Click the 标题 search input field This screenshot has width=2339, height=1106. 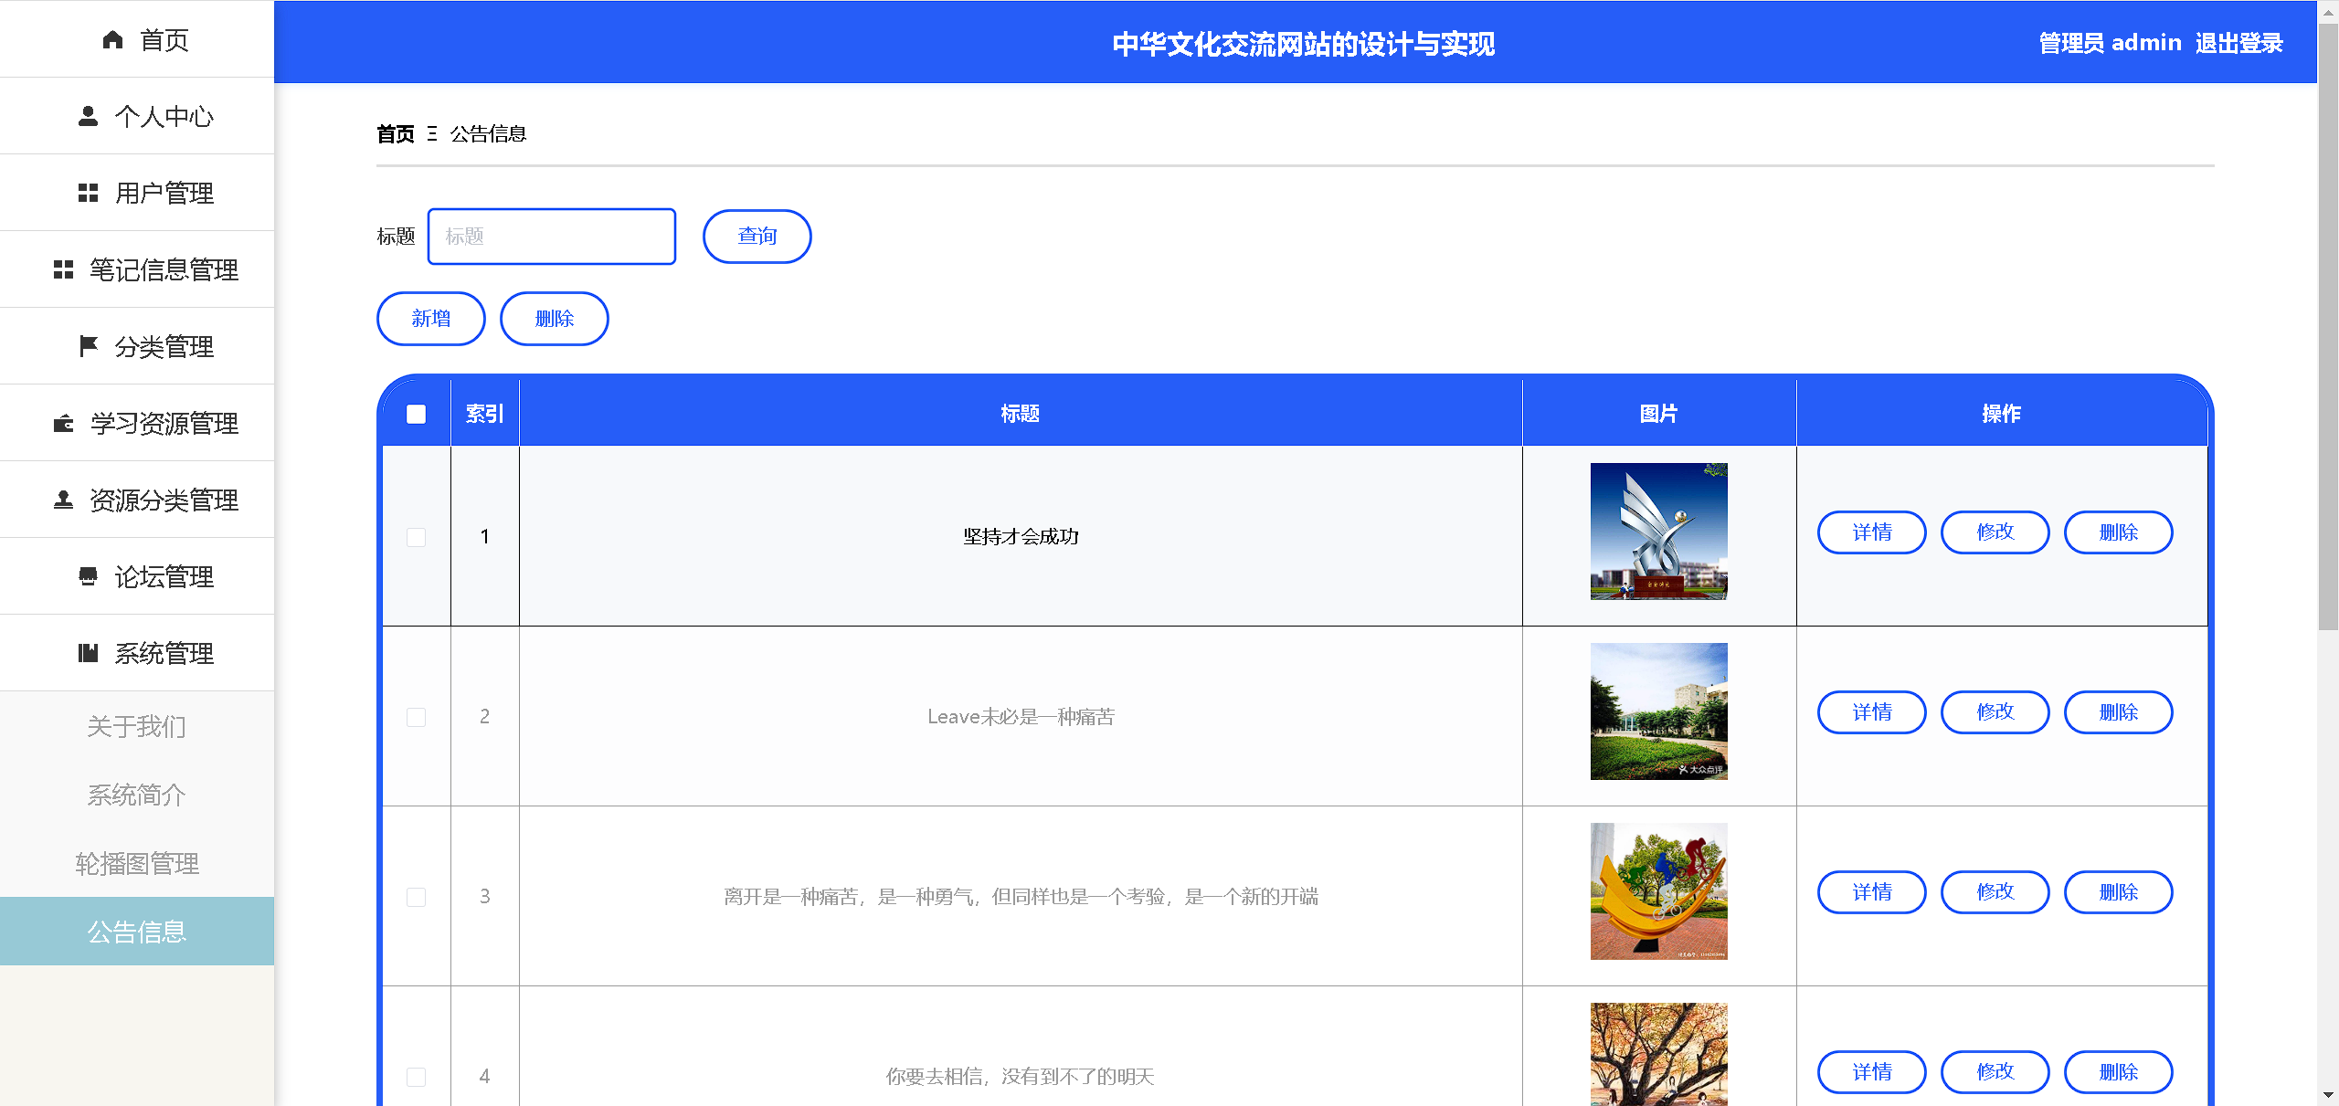coord(552,237)
